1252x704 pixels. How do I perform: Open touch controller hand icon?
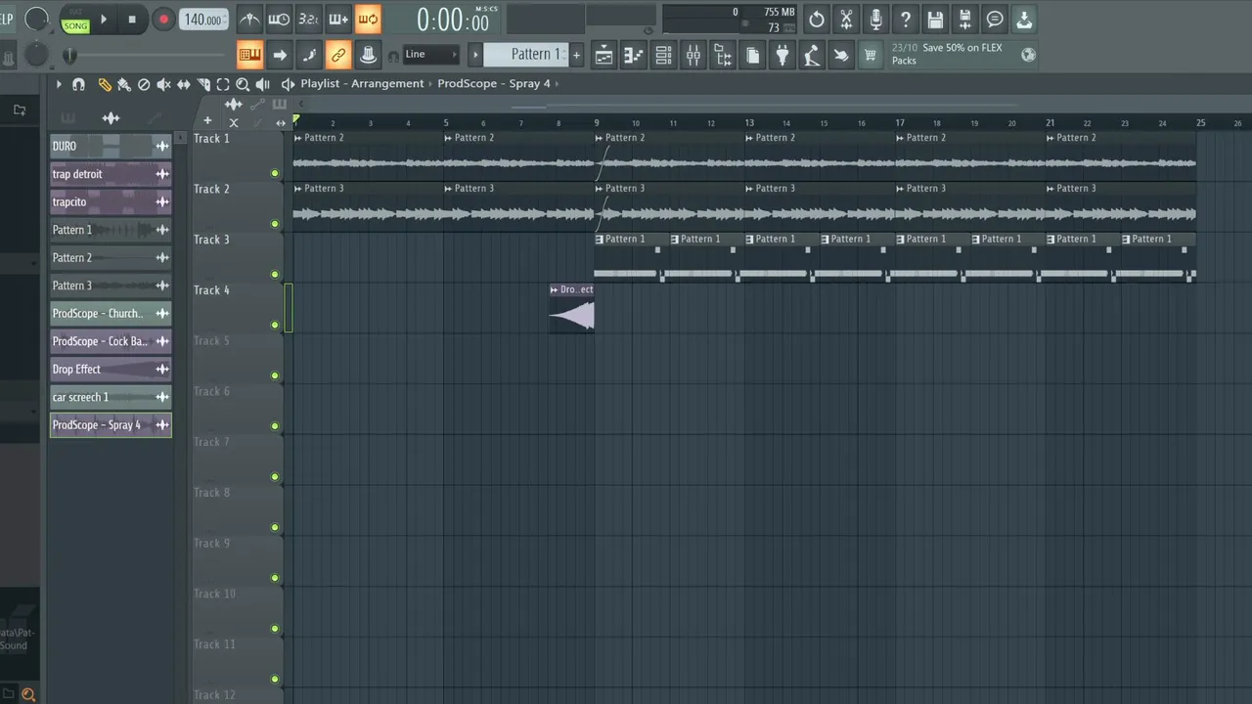pos(841,55)
